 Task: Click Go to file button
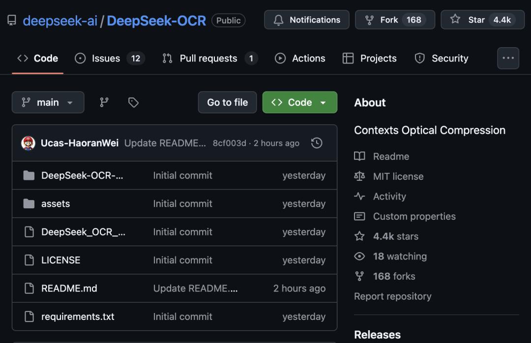(227, 102)
